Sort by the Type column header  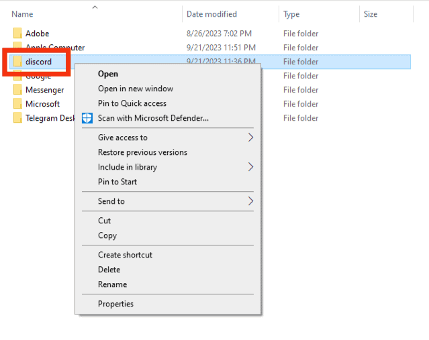pos(291,14)
